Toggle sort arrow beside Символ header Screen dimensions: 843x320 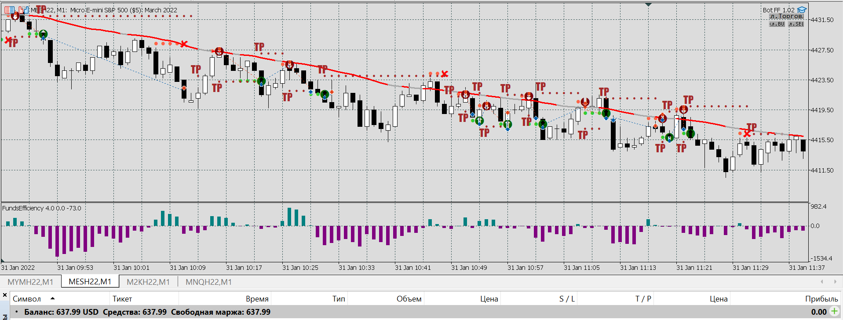pyautogui.click(x=53, y=298)
